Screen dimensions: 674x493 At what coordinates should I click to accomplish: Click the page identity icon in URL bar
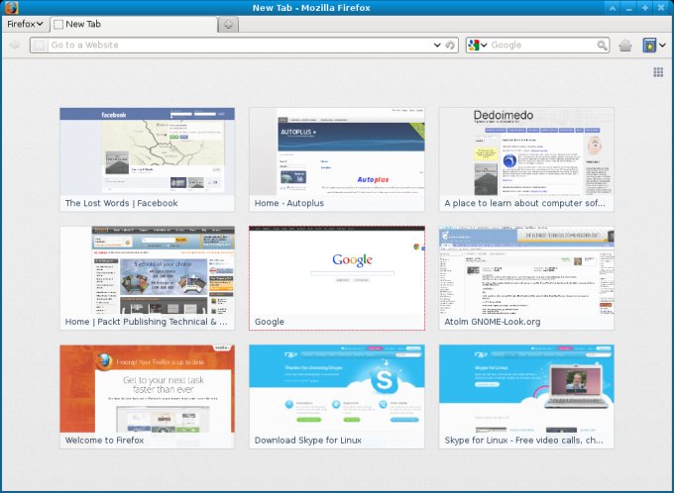click(x=39, y=46)
